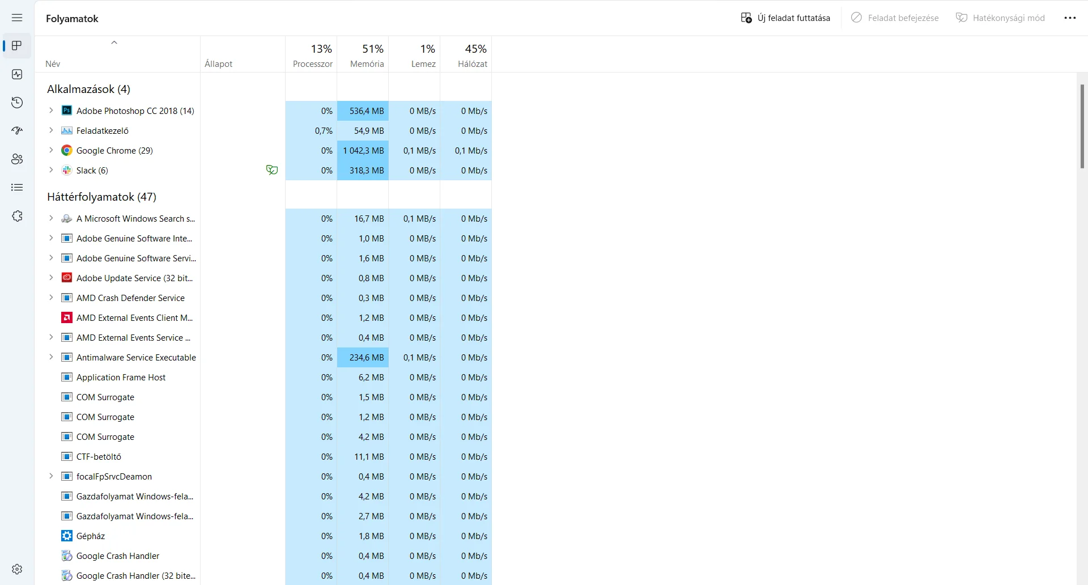
Task: Open Startup apps page icon
Action: (17, 131)
